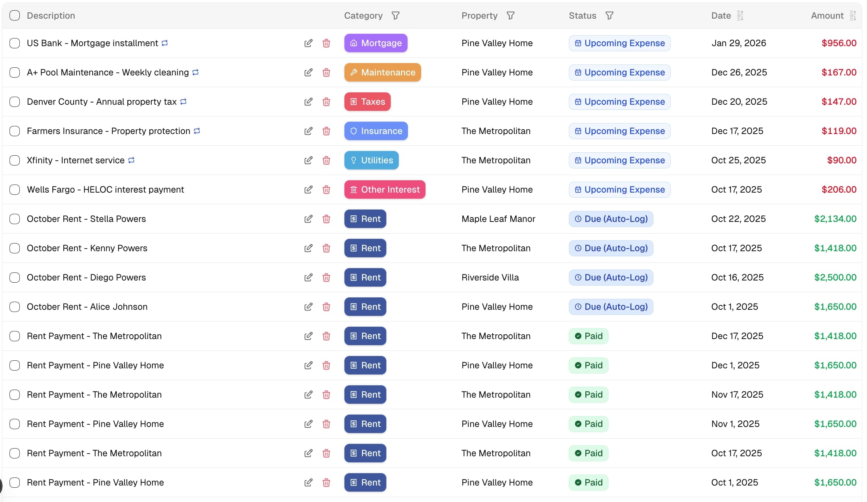Edit the October Rent - Stella Powers entry
867x502 pixels.
(x=308, y=219)
